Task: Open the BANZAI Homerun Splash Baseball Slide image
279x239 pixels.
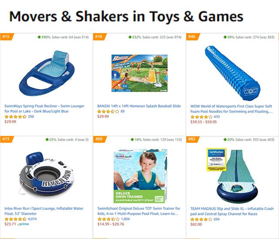Action: click(139, 73)
